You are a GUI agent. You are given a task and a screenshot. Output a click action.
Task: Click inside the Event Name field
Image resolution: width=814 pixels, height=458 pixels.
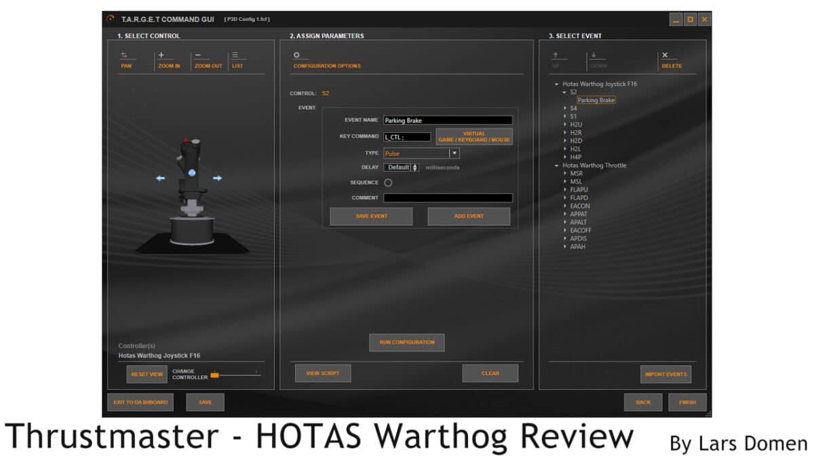pos(448,119)
